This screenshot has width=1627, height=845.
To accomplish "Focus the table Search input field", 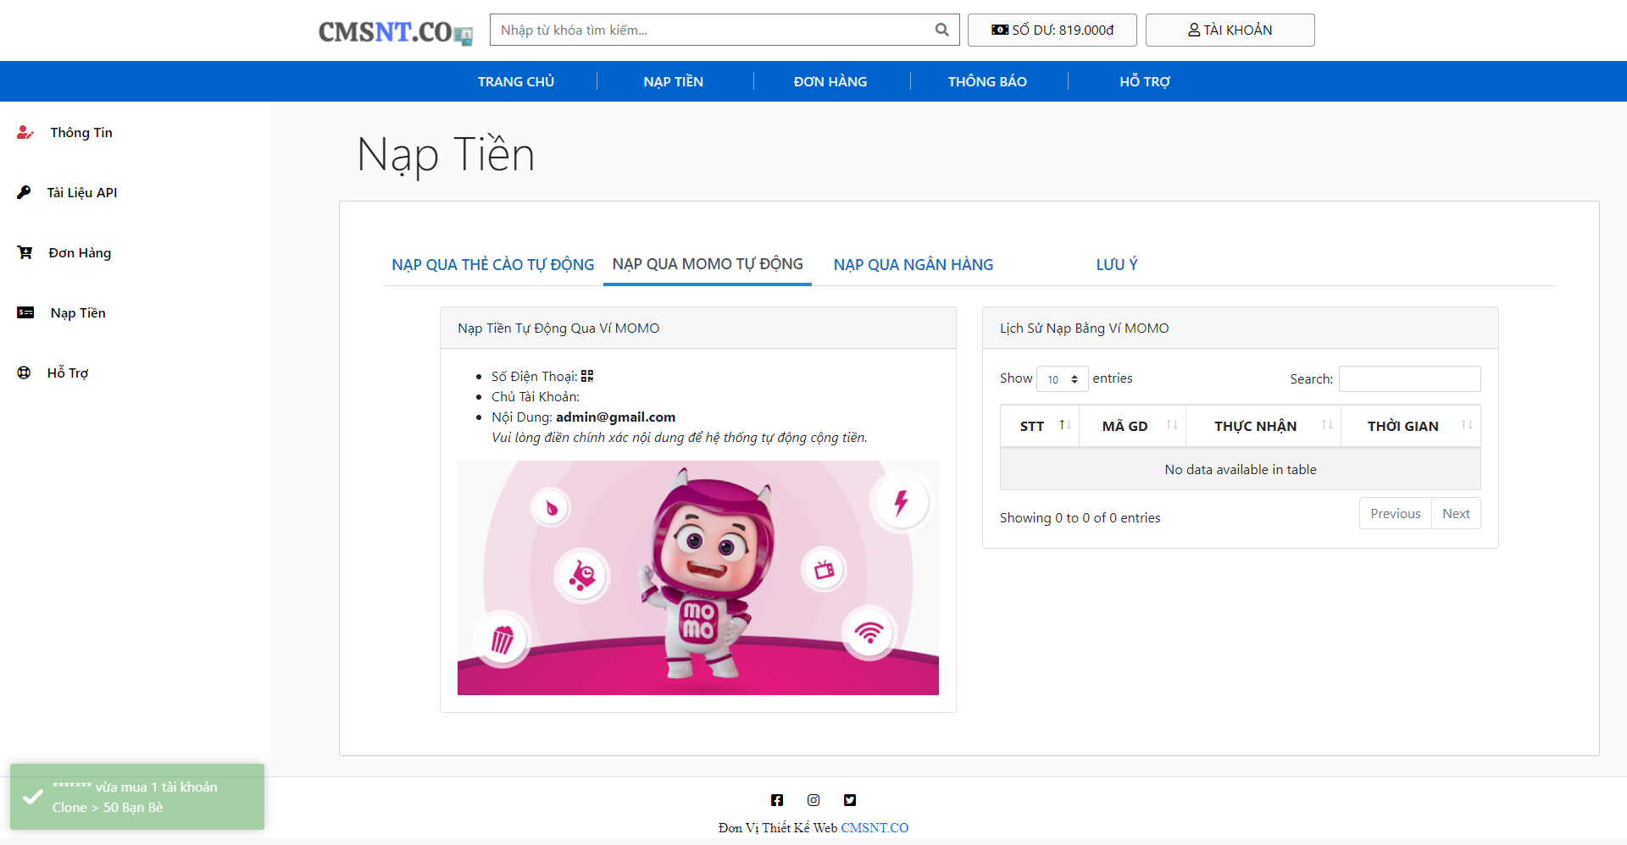I will (x=1410, y=378).
